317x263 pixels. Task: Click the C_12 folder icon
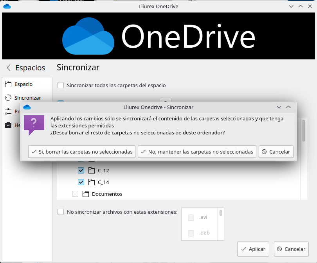92,170
